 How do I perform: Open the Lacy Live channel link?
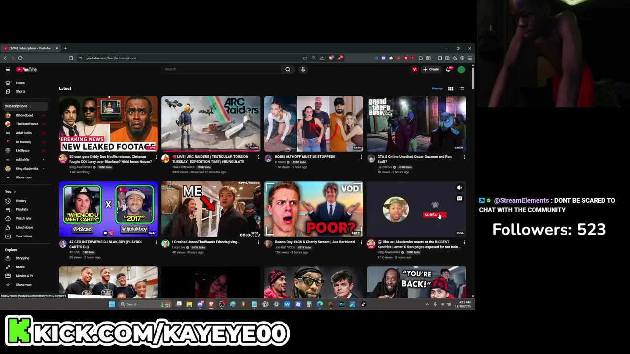tap(179, 247)
